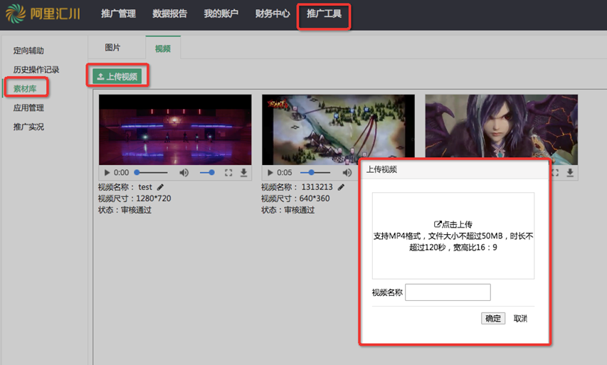Click the 上传视频 button
607x365 pixels.
117,76
